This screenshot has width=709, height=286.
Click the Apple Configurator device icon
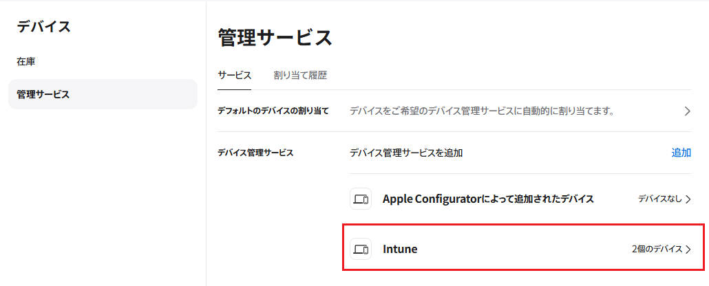pyautogui.click(x=361, y=199)
